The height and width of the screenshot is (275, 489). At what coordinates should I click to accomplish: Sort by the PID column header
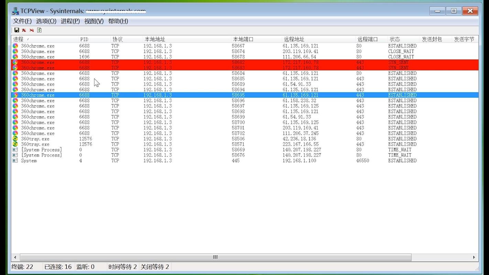94,39
